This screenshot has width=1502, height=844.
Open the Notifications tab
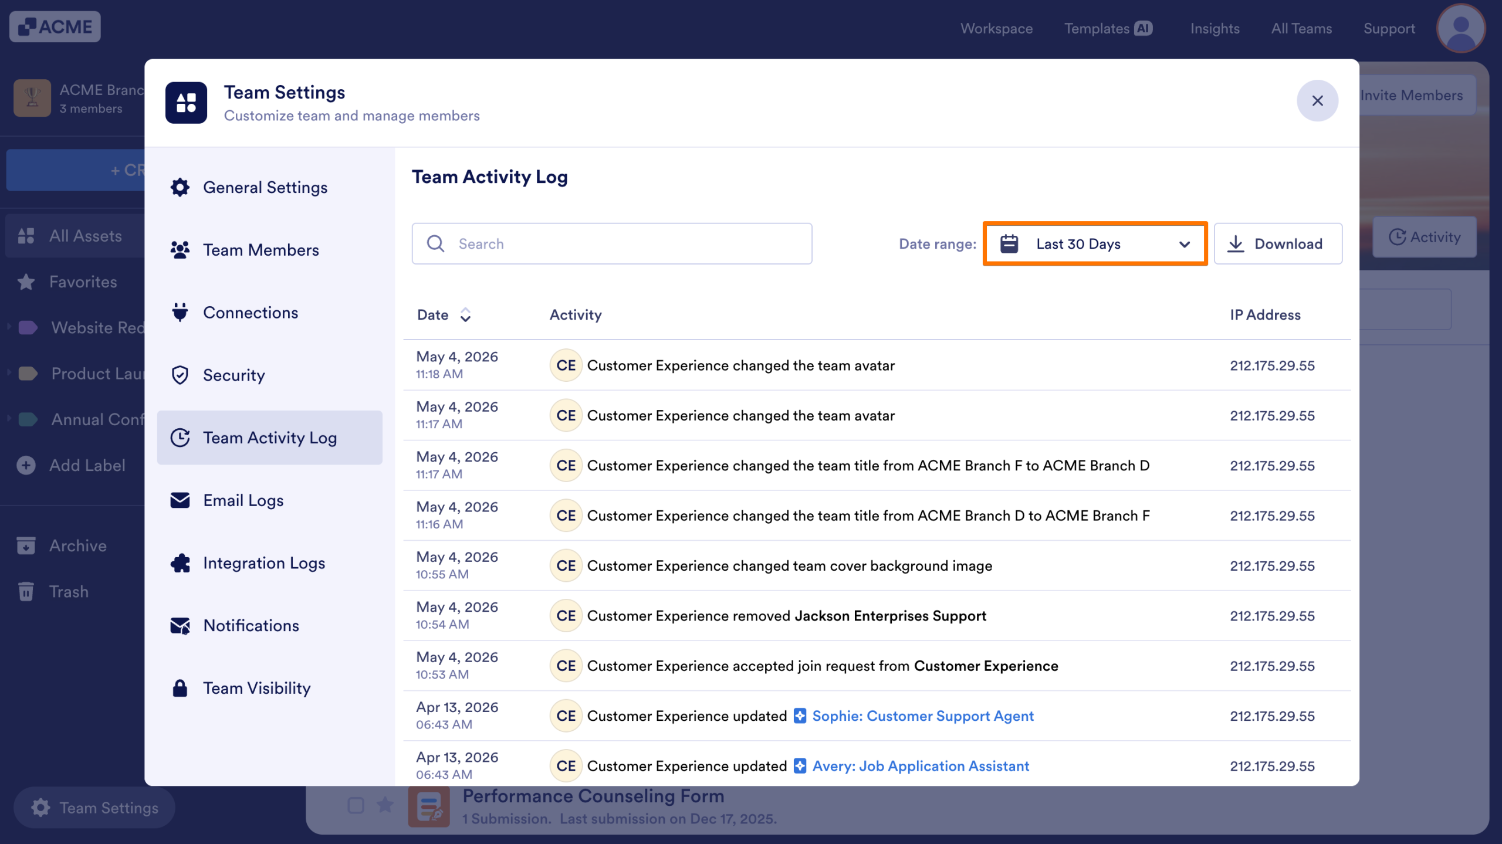click(270, 626)
